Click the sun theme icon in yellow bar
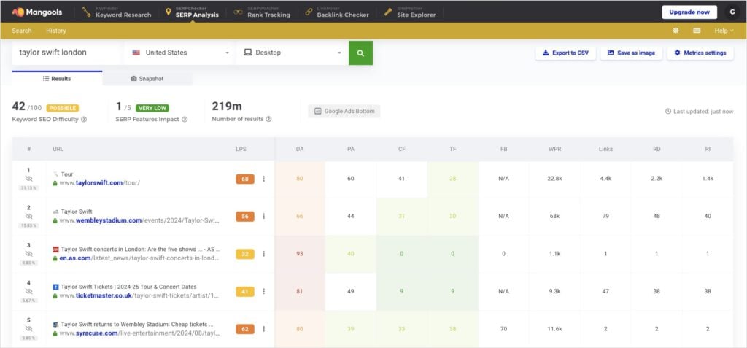This screenshot has width=747, height=348. [676, 31]
